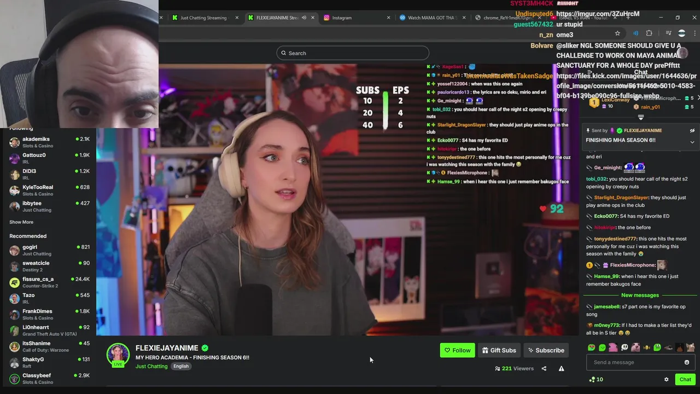Advance leaderboard with right chevron
Screen dimensions: 700x394
[x=698, y=98]
